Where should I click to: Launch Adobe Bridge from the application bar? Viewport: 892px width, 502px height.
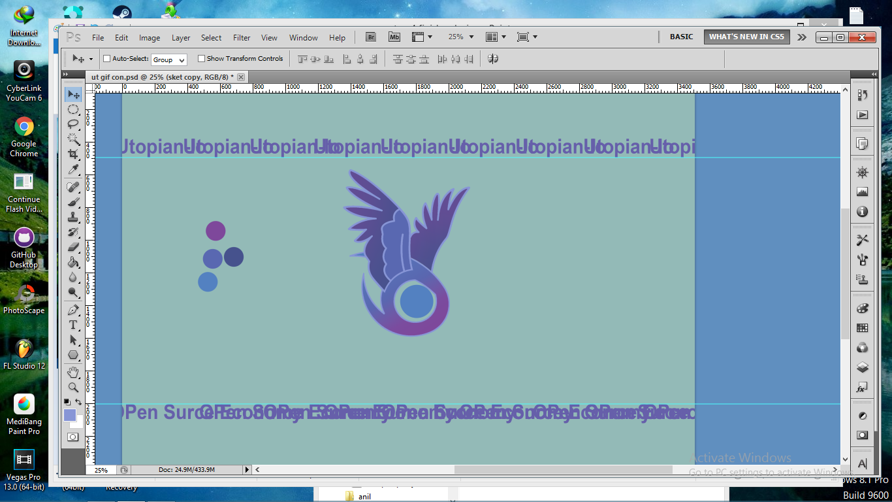[x=371, y=37]
